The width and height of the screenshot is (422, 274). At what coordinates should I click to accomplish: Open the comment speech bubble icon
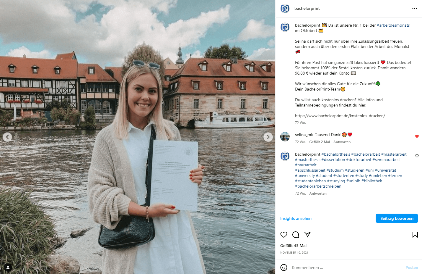(x=296, y=235)
